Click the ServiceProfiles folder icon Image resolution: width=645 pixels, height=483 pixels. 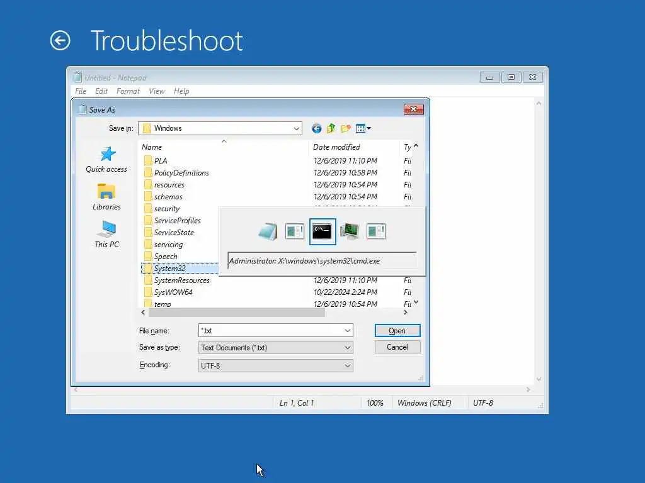pos(148,220)
